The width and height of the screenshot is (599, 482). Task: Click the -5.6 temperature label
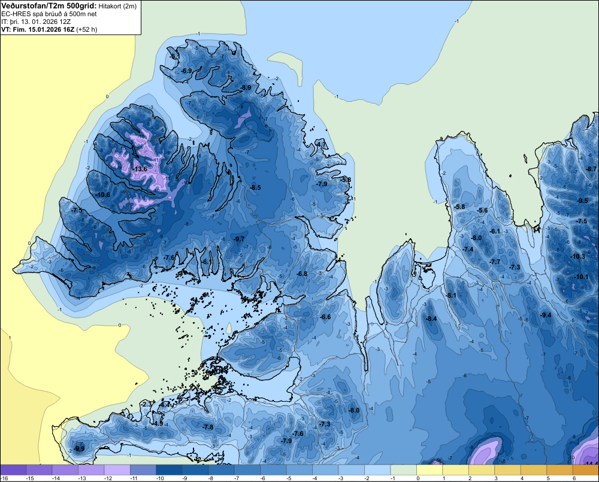(x=482, y=210)
